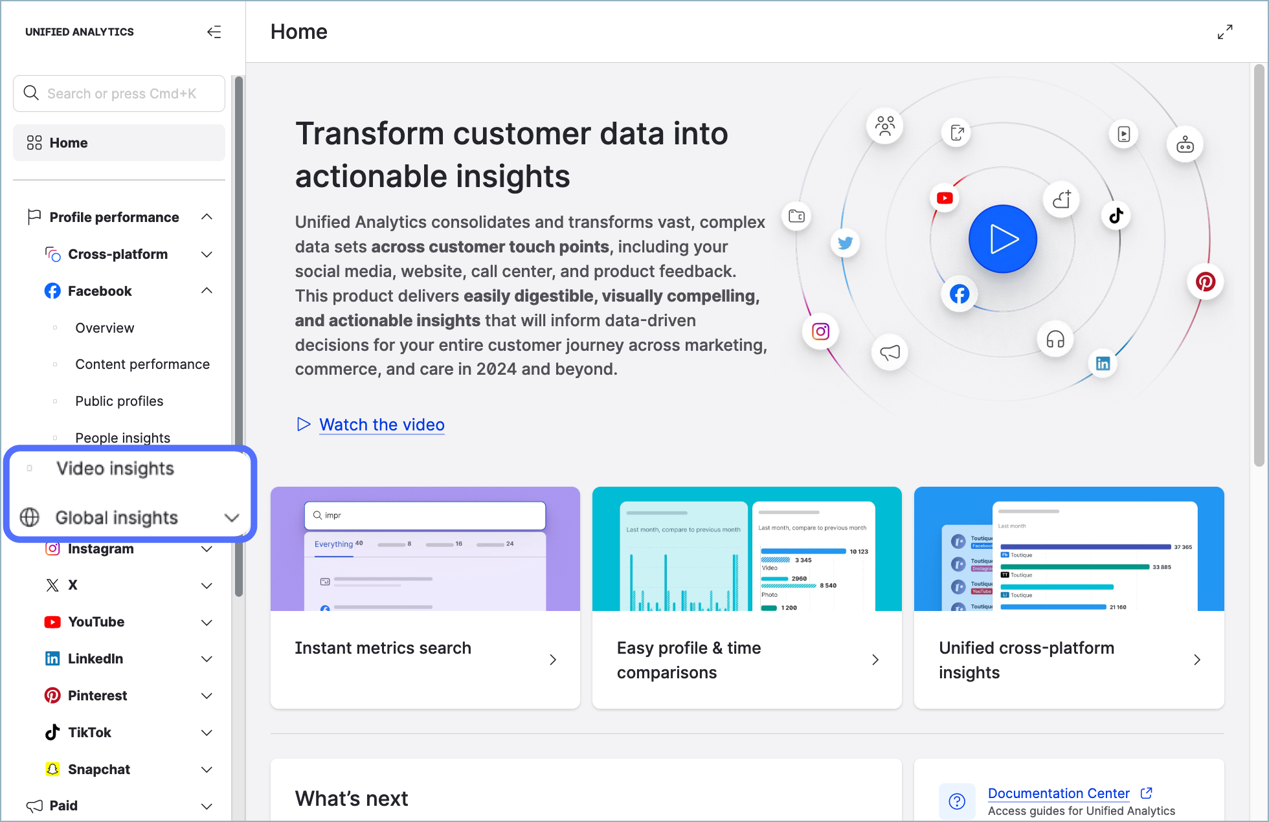Select Video insights under Facebook menu
Screen dimensions: 1269x822
[114, 467]
